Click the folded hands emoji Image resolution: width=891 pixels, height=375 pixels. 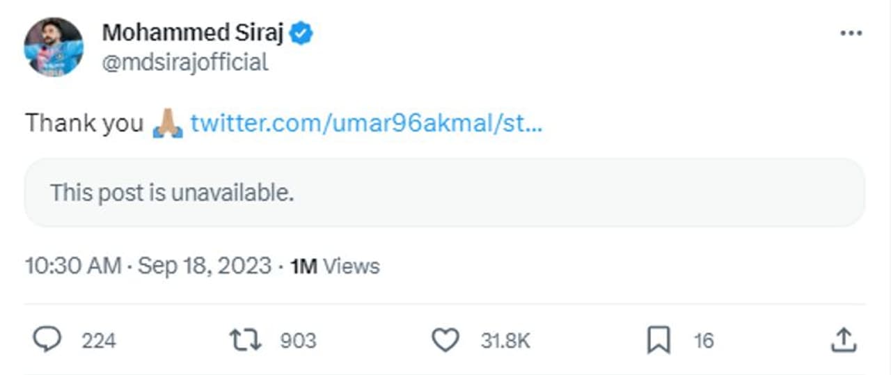tap(167, 123)
